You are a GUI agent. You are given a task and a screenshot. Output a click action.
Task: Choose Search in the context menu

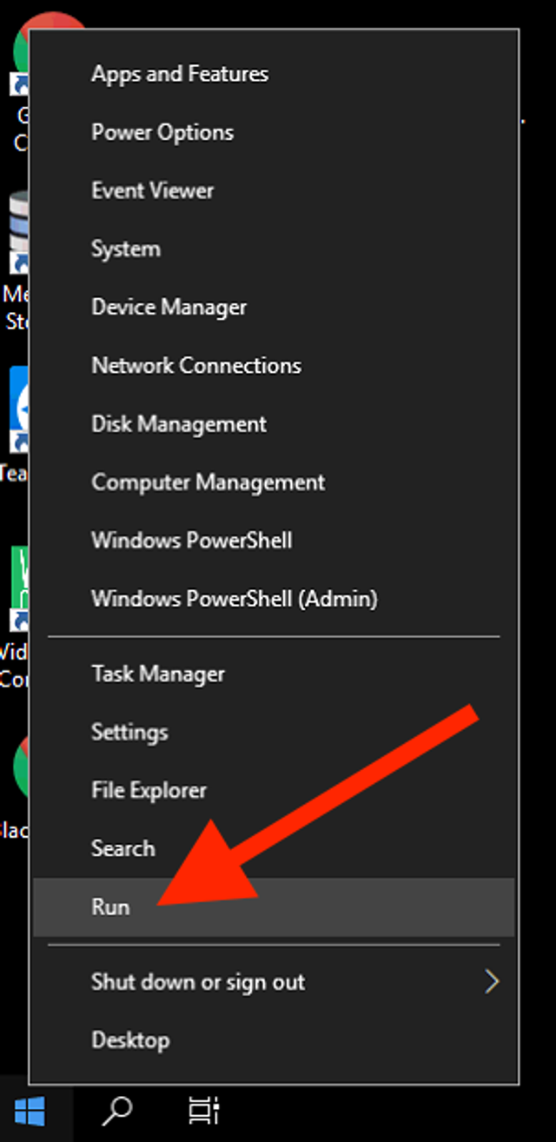122,848
